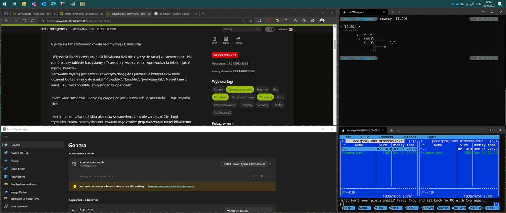Save the blog draft with Zapisz
506x213 pixels.
click(x=226, y=40)
